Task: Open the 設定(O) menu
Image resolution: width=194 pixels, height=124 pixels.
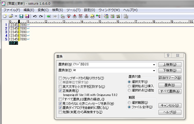Action: point(89,10)
